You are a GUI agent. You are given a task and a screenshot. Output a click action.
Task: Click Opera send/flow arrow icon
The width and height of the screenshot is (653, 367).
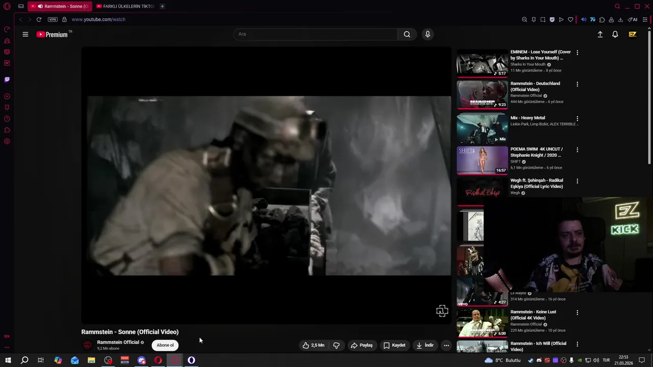point(561,19)
